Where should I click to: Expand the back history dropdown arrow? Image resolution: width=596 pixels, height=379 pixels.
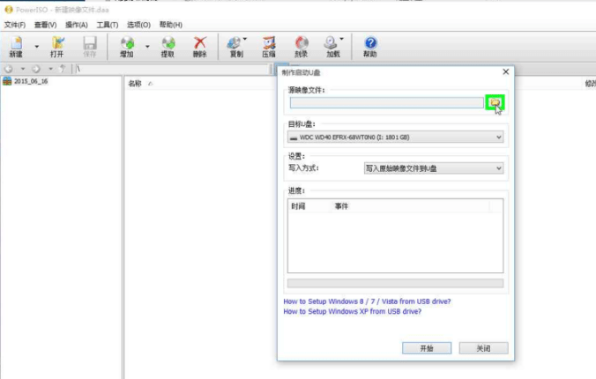(23, 69)
